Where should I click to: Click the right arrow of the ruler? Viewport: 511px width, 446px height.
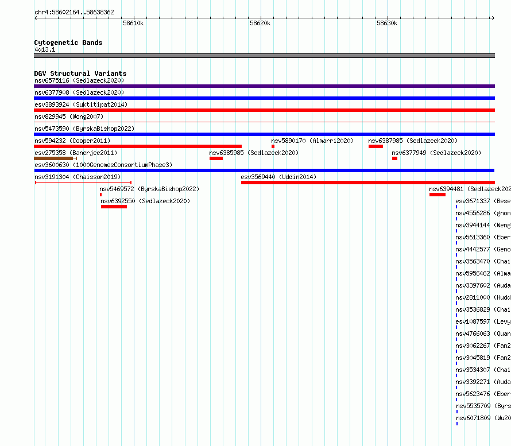[493, 18]
